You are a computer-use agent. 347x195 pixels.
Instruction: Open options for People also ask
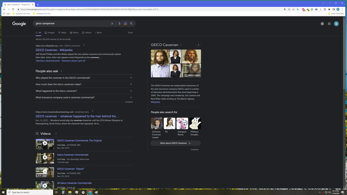pos(62,71)
